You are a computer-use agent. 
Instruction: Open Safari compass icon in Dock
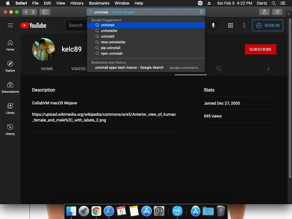point(109,211)
